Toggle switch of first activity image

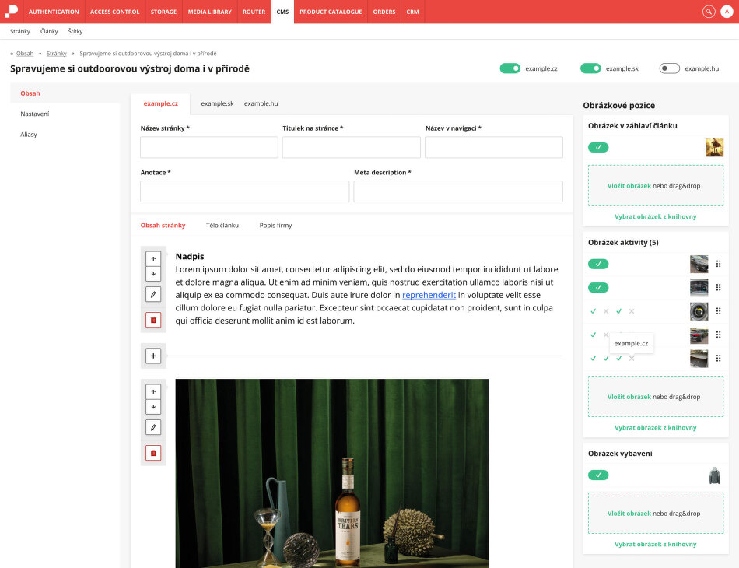point(598,264)
